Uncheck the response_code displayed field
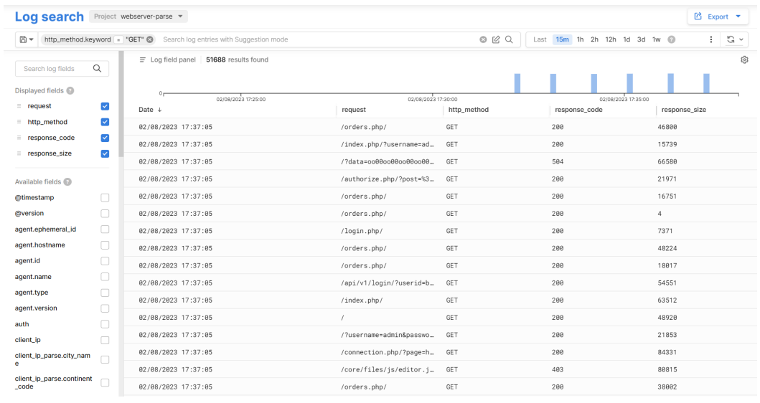The height and width of the screenshot is (403, 760). tap(105, 138)
